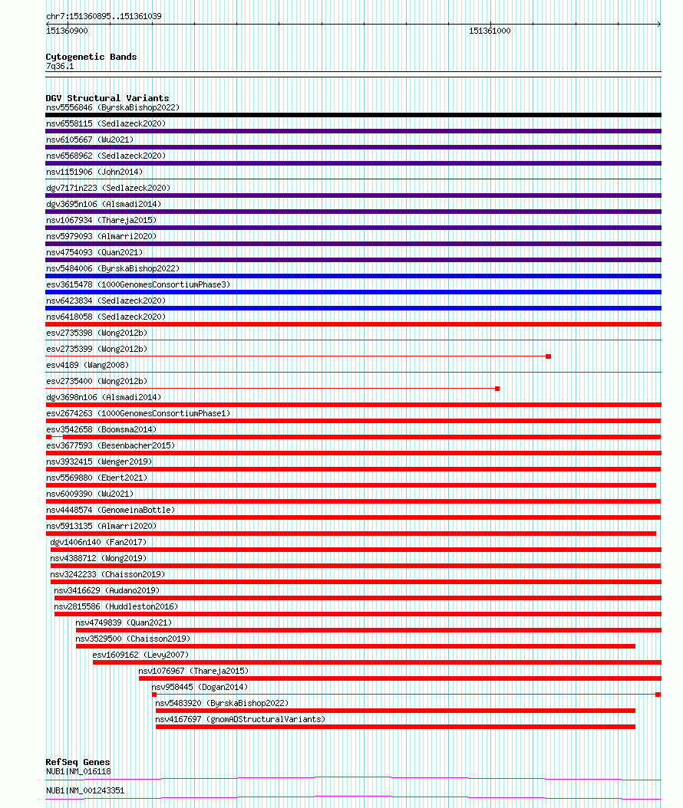The height and width of the screenshot is (808, 683).
Task: Click nsv5484006 (ByrskaBishop2022) label
Action: pyautogui.click(x=113, y=268)
